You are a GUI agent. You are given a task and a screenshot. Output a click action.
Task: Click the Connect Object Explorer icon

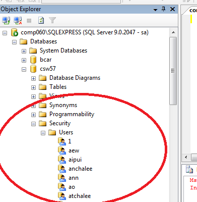pyautogui.click(x=6, y=21)
